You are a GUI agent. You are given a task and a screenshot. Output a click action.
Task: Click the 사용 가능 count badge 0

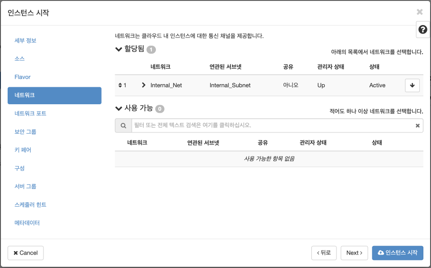[159, 109]
